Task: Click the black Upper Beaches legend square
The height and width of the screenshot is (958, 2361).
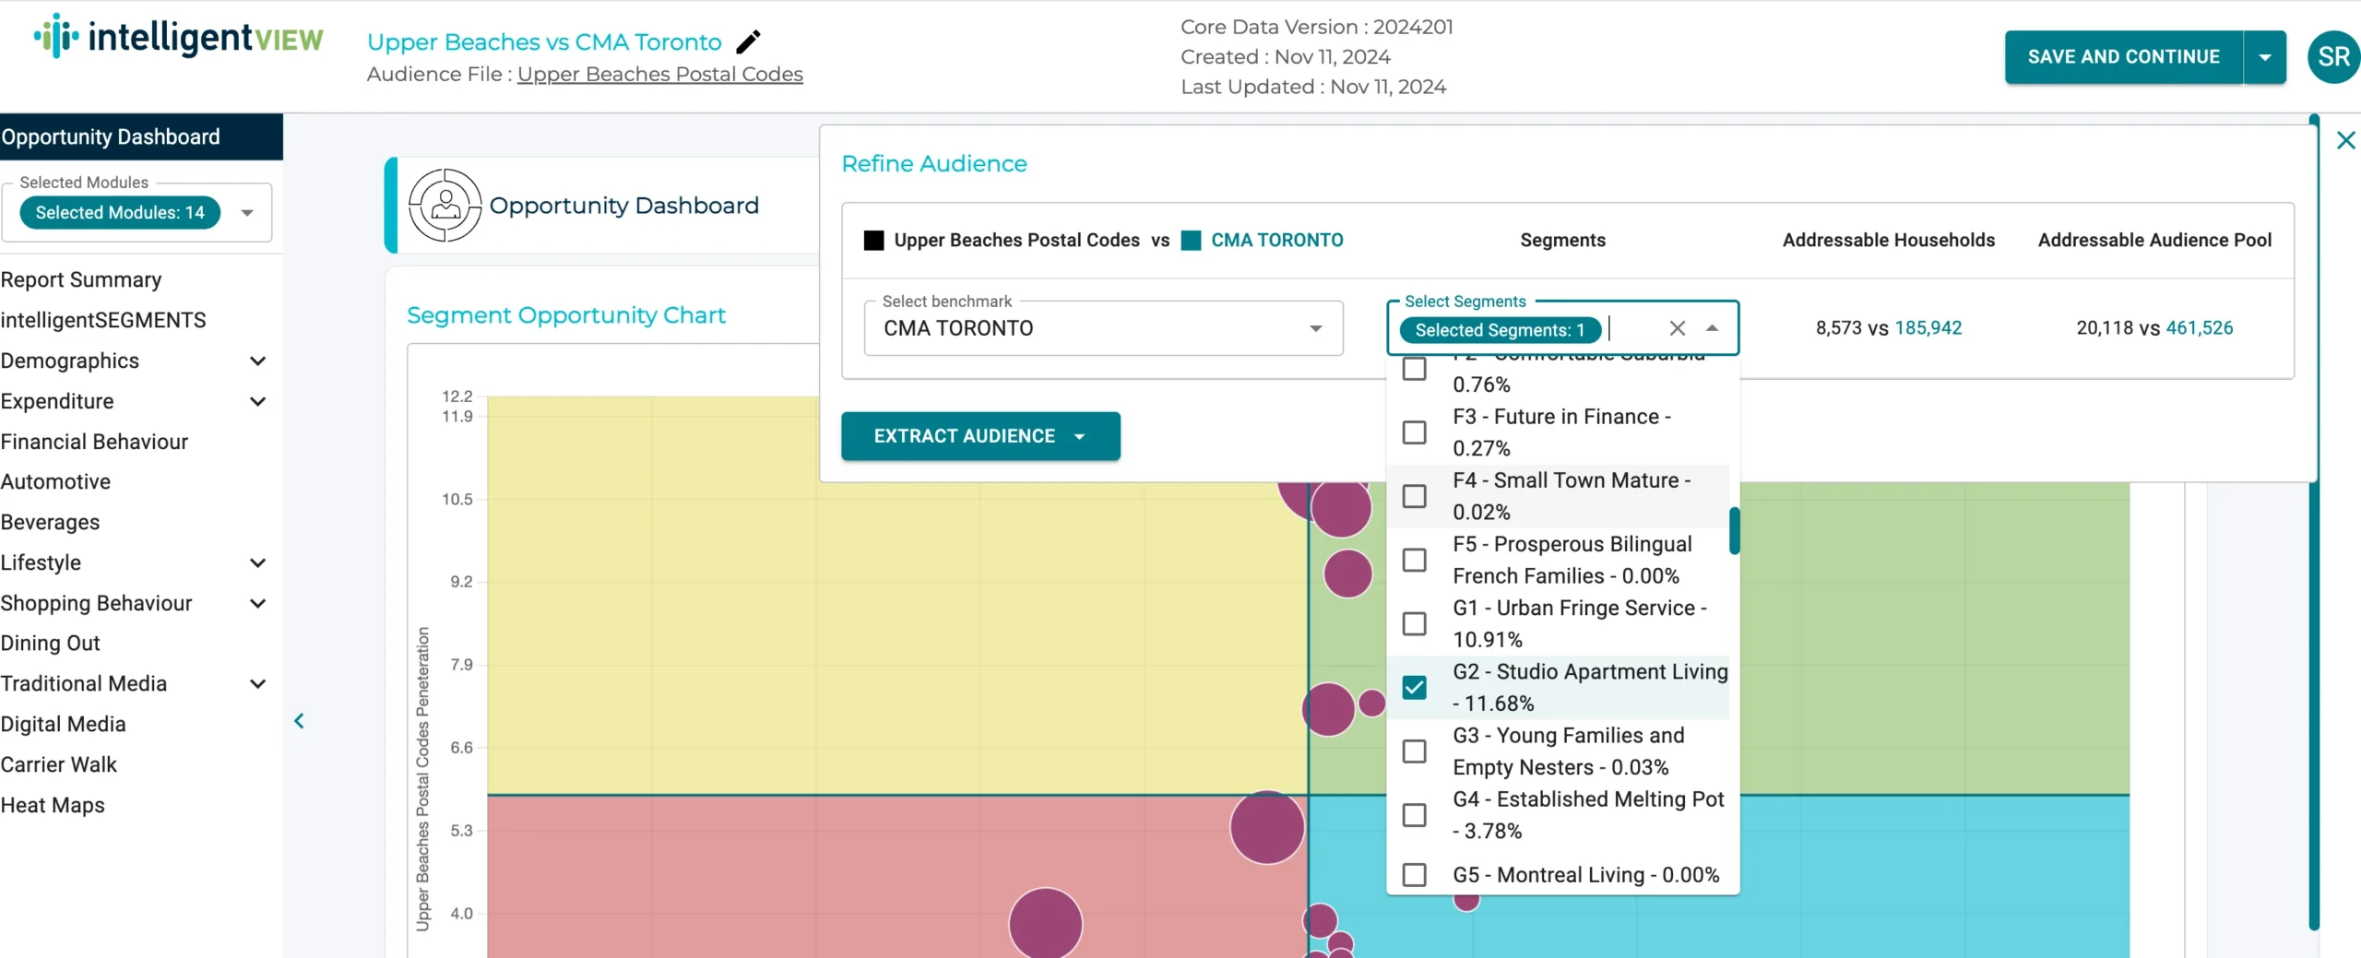Action: pos(873,241)
